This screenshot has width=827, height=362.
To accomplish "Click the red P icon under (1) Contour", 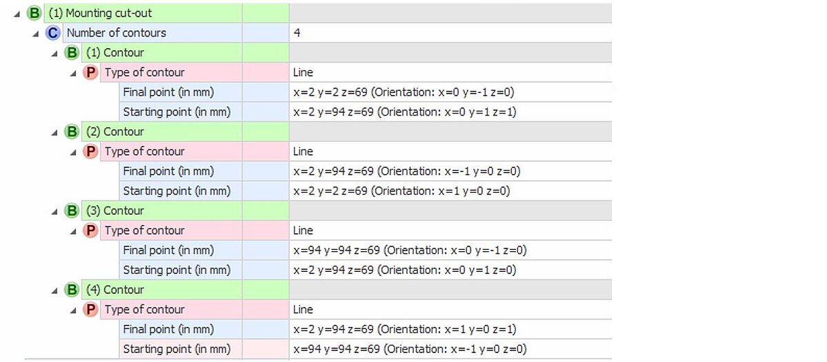I will coord(90,73).
